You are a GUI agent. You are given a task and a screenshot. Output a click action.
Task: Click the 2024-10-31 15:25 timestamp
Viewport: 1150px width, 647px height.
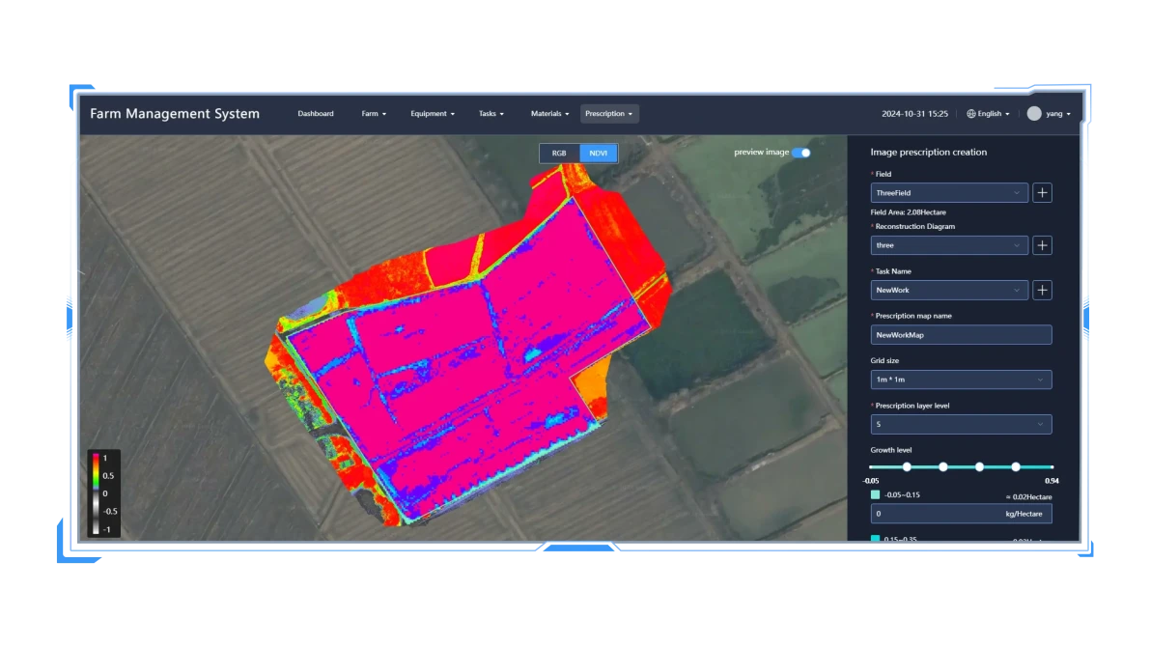[x=914, y=114]
